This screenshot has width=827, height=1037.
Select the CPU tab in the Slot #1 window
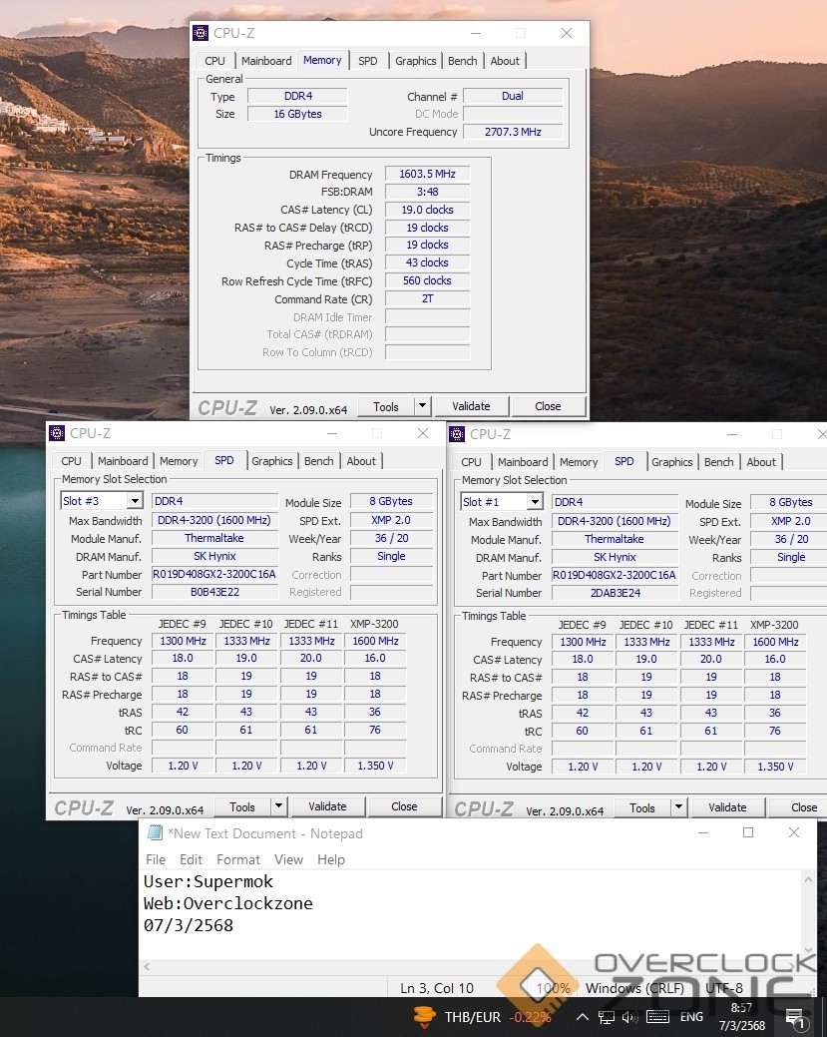point(471,462)
